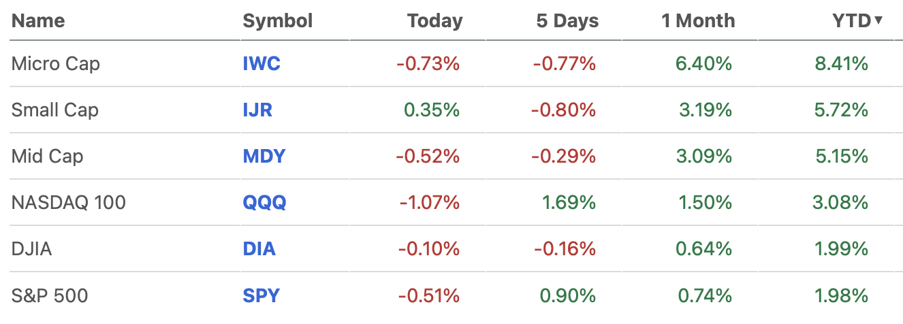Select the Small Cap row name

point(55,110)
